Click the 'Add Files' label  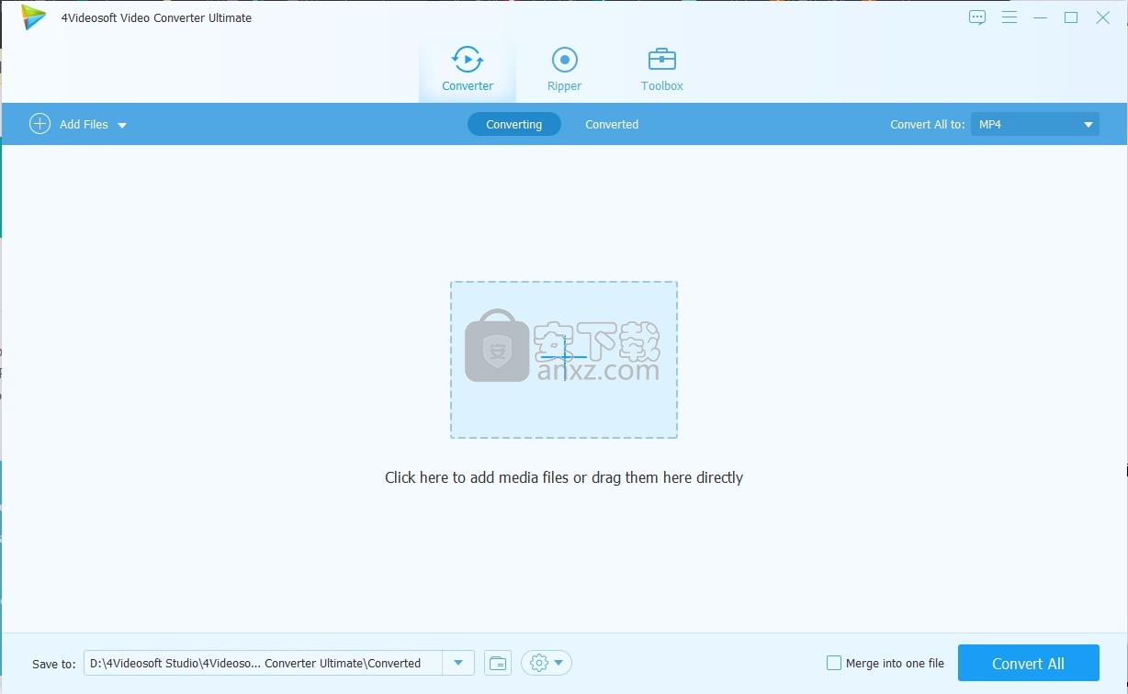pos(84,124)
